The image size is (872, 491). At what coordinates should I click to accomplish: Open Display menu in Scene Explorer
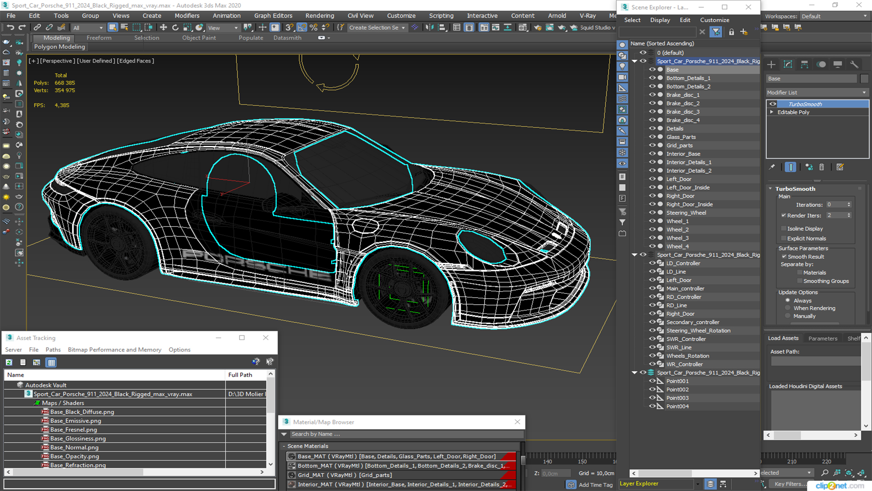click(660, 20)
